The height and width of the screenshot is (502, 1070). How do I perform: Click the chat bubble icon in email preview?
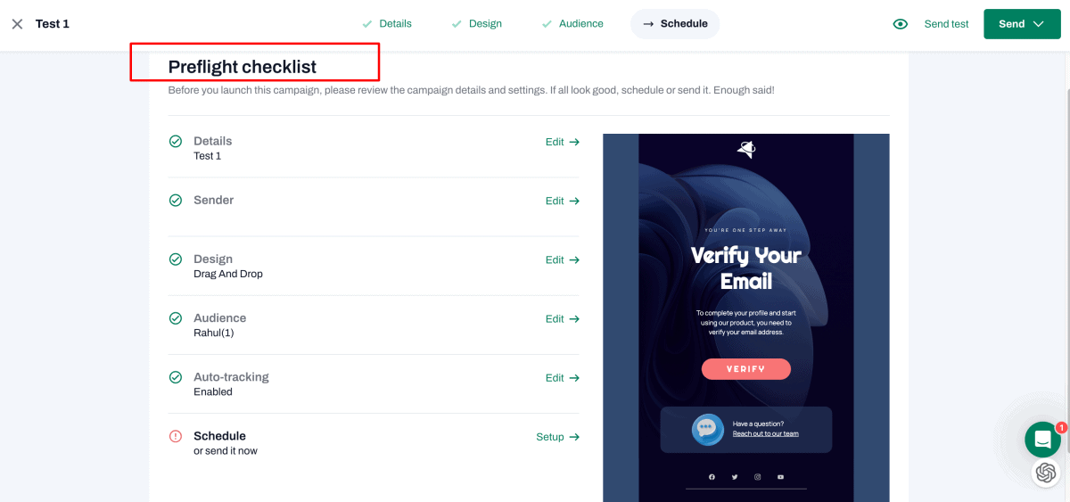707,429
